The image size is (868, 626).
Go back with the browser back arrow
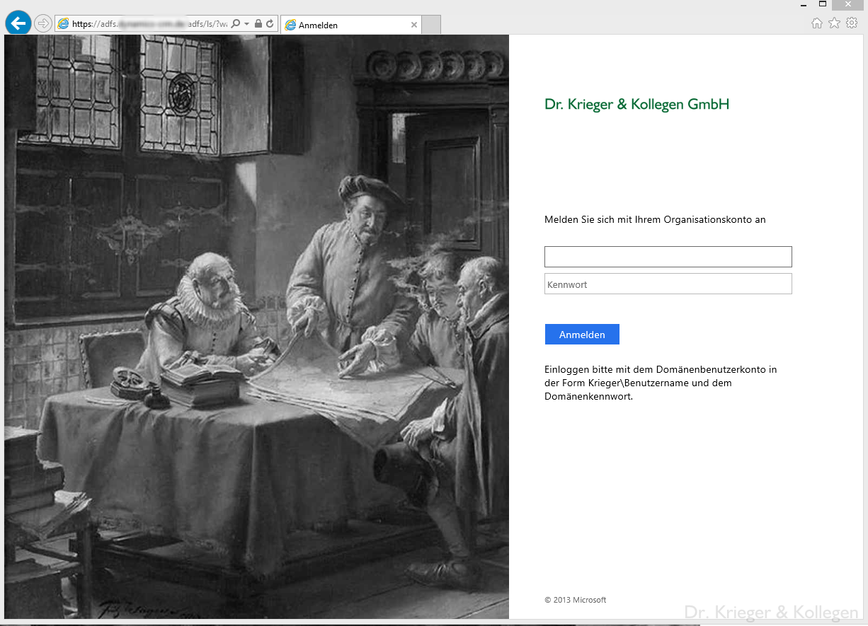[x=18, y=23]
